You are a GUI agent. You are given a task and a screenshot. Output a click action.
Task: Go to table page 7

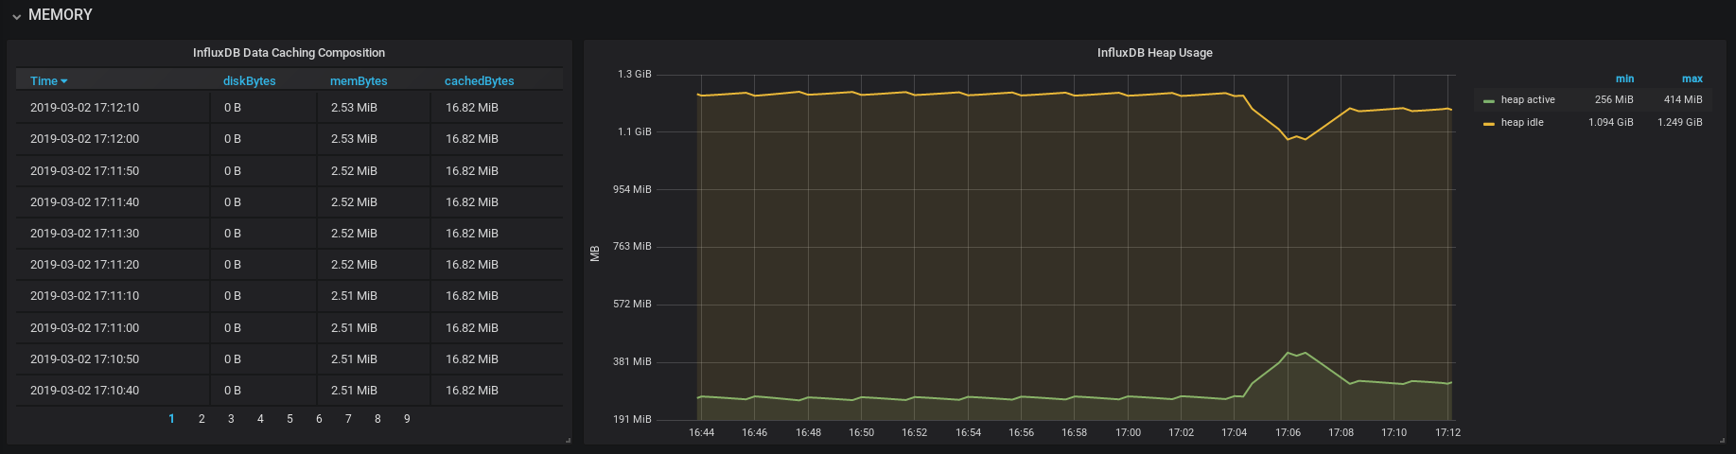coord(348,419)
